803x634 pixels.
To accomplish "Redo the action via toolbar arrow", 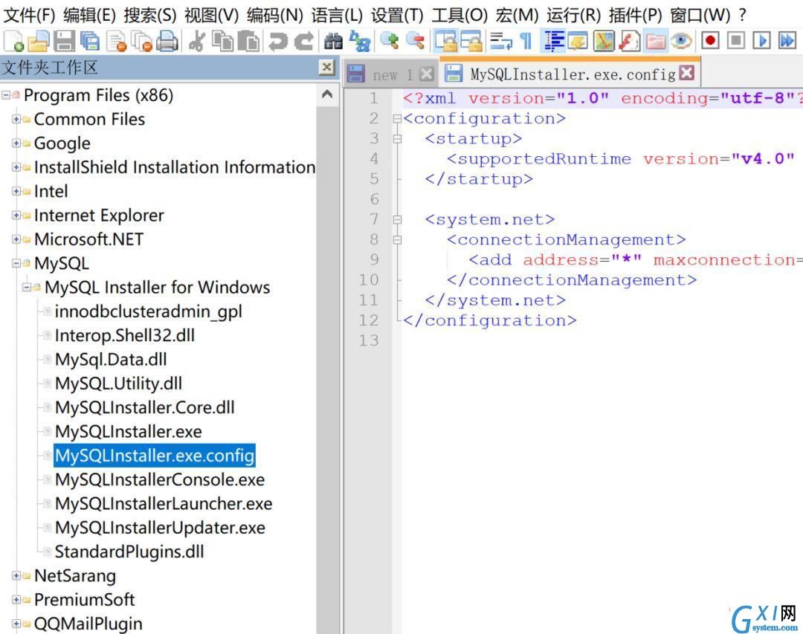I will pos(304,41).
